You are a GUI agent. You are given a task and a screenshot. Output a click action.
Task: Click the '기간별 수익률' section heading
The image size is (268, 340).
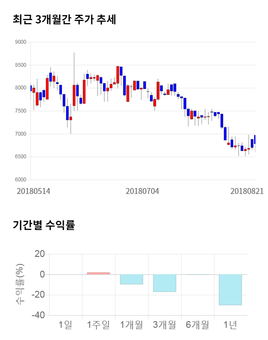44,225
